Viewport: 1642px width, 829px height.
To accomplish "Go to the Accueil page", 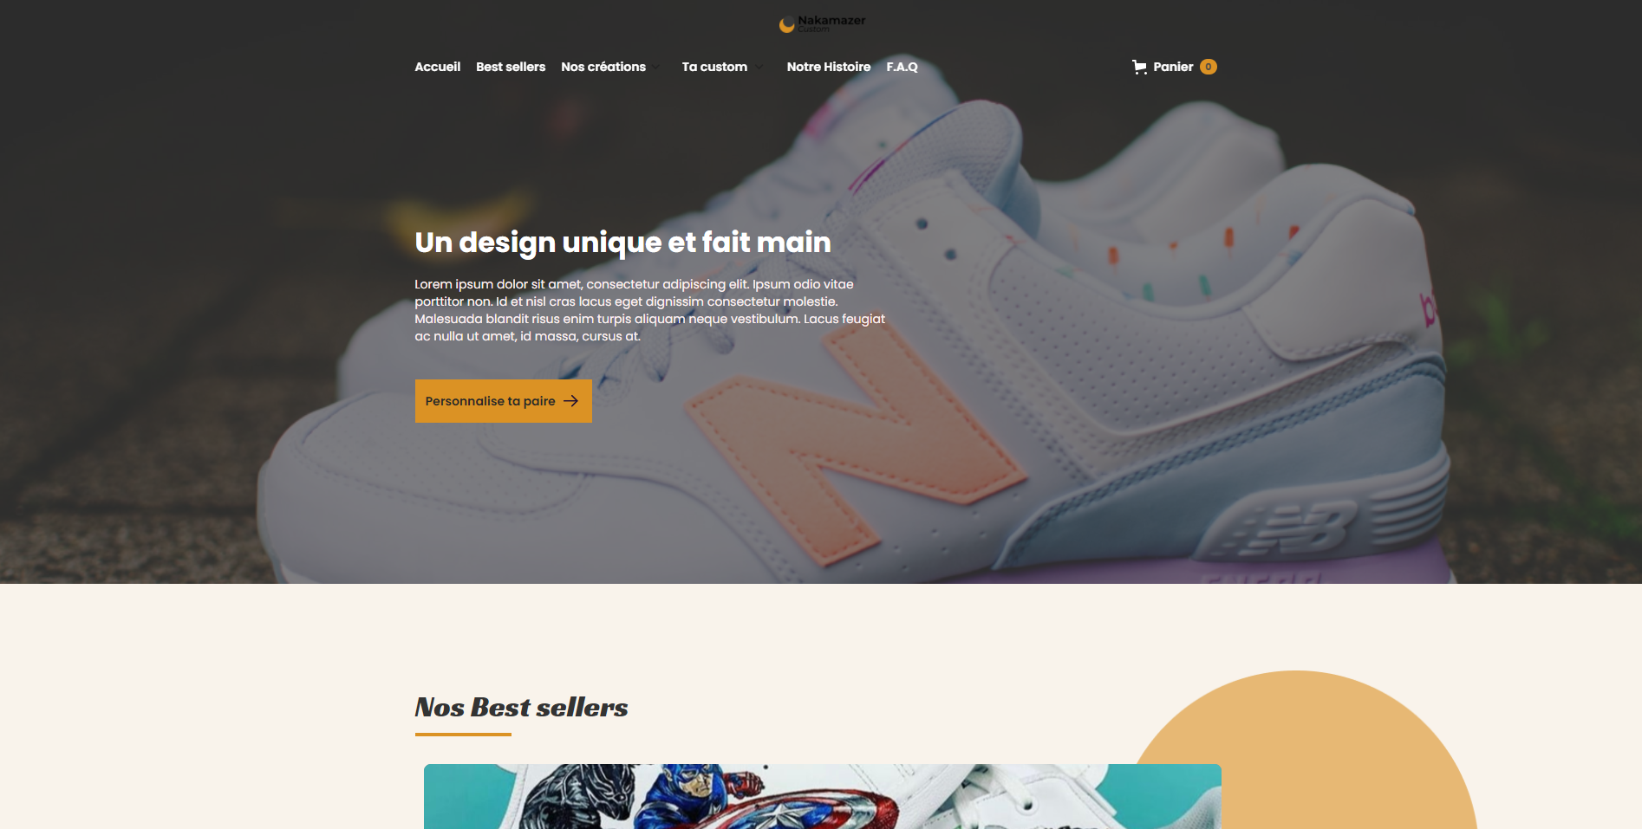I will [437, 67].
